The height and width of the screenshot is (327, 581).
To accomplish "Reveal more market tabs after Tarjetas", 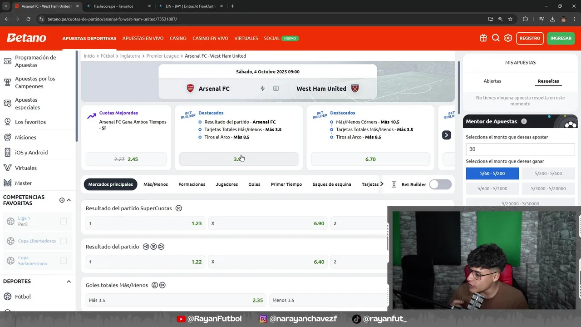I will click(x=382, y=184).
